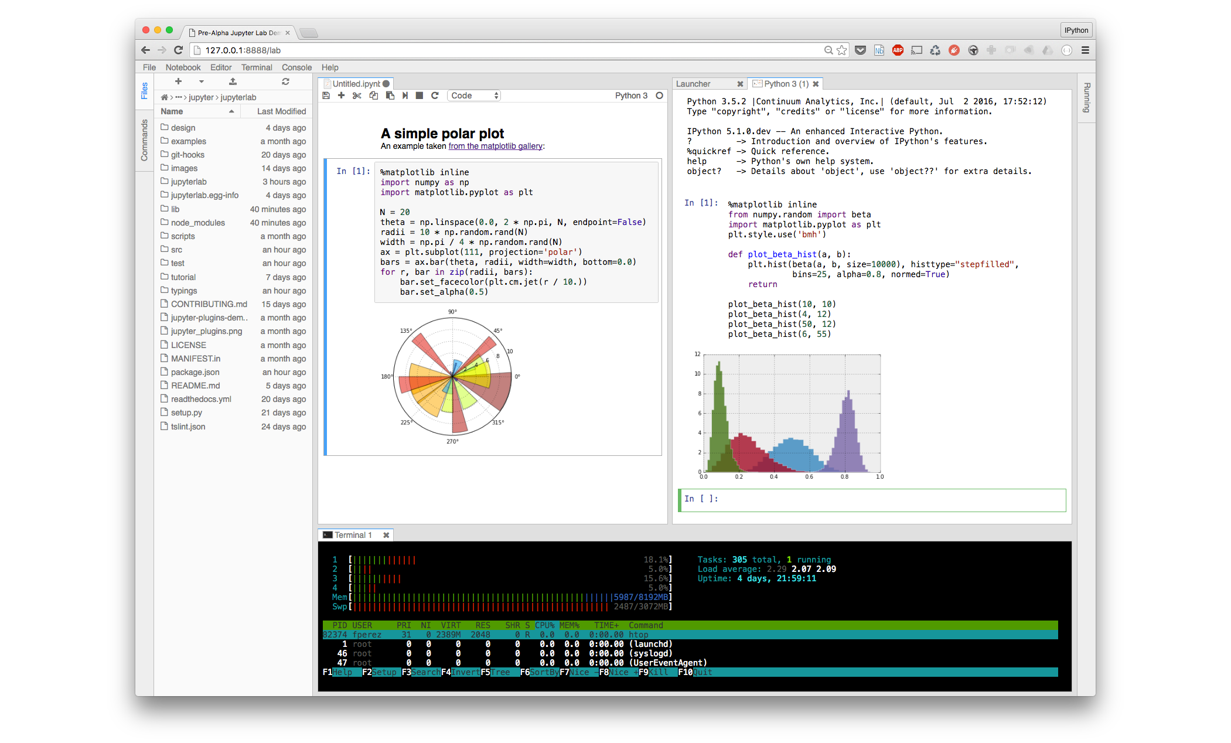
Task: Toggle the Files sidebar panel
Action: pos(145,91)
